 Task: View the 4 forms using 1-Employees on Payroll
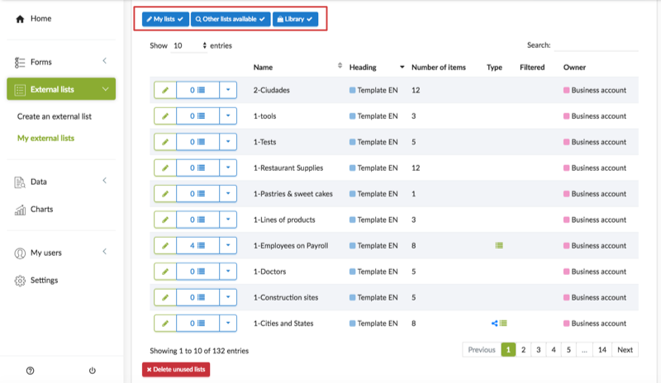point(197,246)
